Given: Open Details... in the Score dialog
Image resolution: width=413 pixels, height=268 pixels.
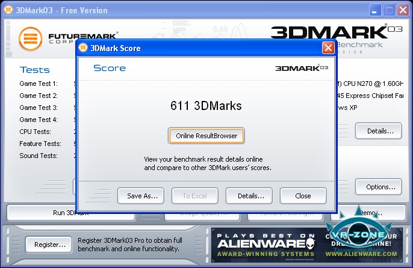Looking at the screenshot, I should [249, 196].
